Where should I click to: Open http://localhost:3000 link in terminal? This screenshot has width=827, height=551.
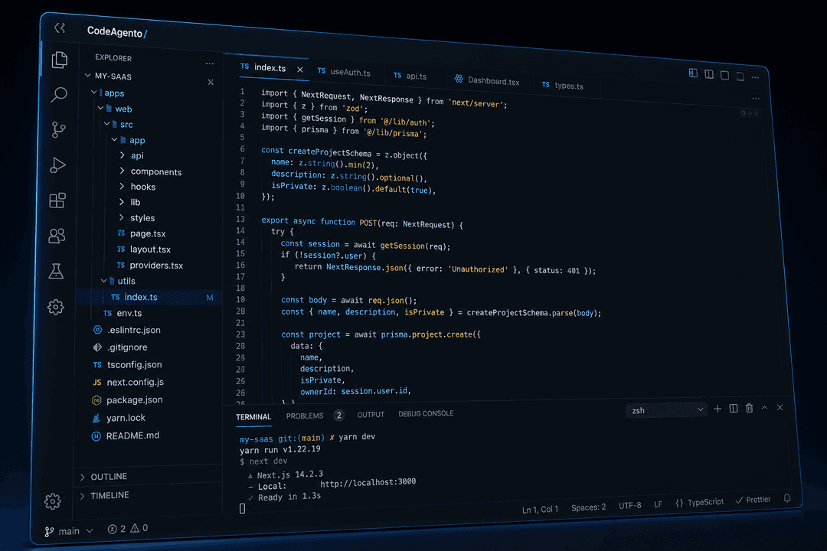(368, 482)
